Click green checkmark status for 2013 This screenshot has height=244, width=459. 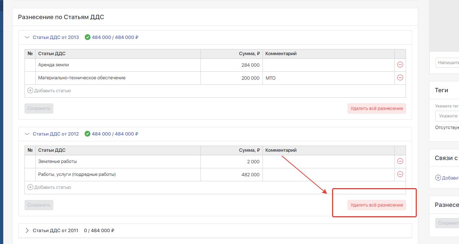[x=87, y=37]
